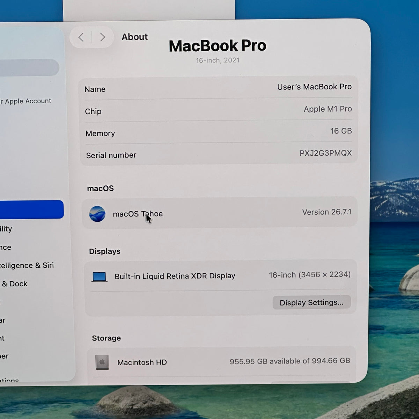The width and height of the screenshot is (419, 419).
Task: Click the Storage section heading
Action: 106,338
